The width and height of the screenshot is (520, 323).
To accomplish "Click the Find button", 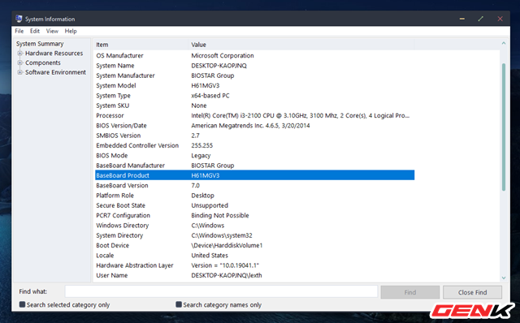I will pos(409,292).
